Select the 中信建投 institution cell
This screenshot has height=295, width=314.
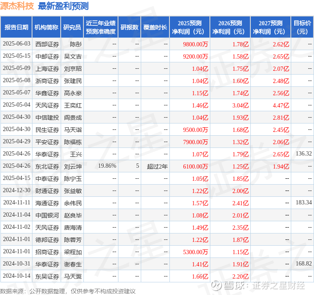(47, 118)
